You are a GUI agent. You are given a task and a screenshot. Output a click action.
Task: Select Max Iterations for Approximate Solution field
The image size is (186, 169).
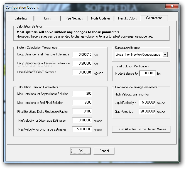coord(82,94)
